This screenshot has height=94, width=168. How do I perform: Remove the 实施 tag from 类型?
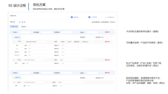(x=65, y=42)
